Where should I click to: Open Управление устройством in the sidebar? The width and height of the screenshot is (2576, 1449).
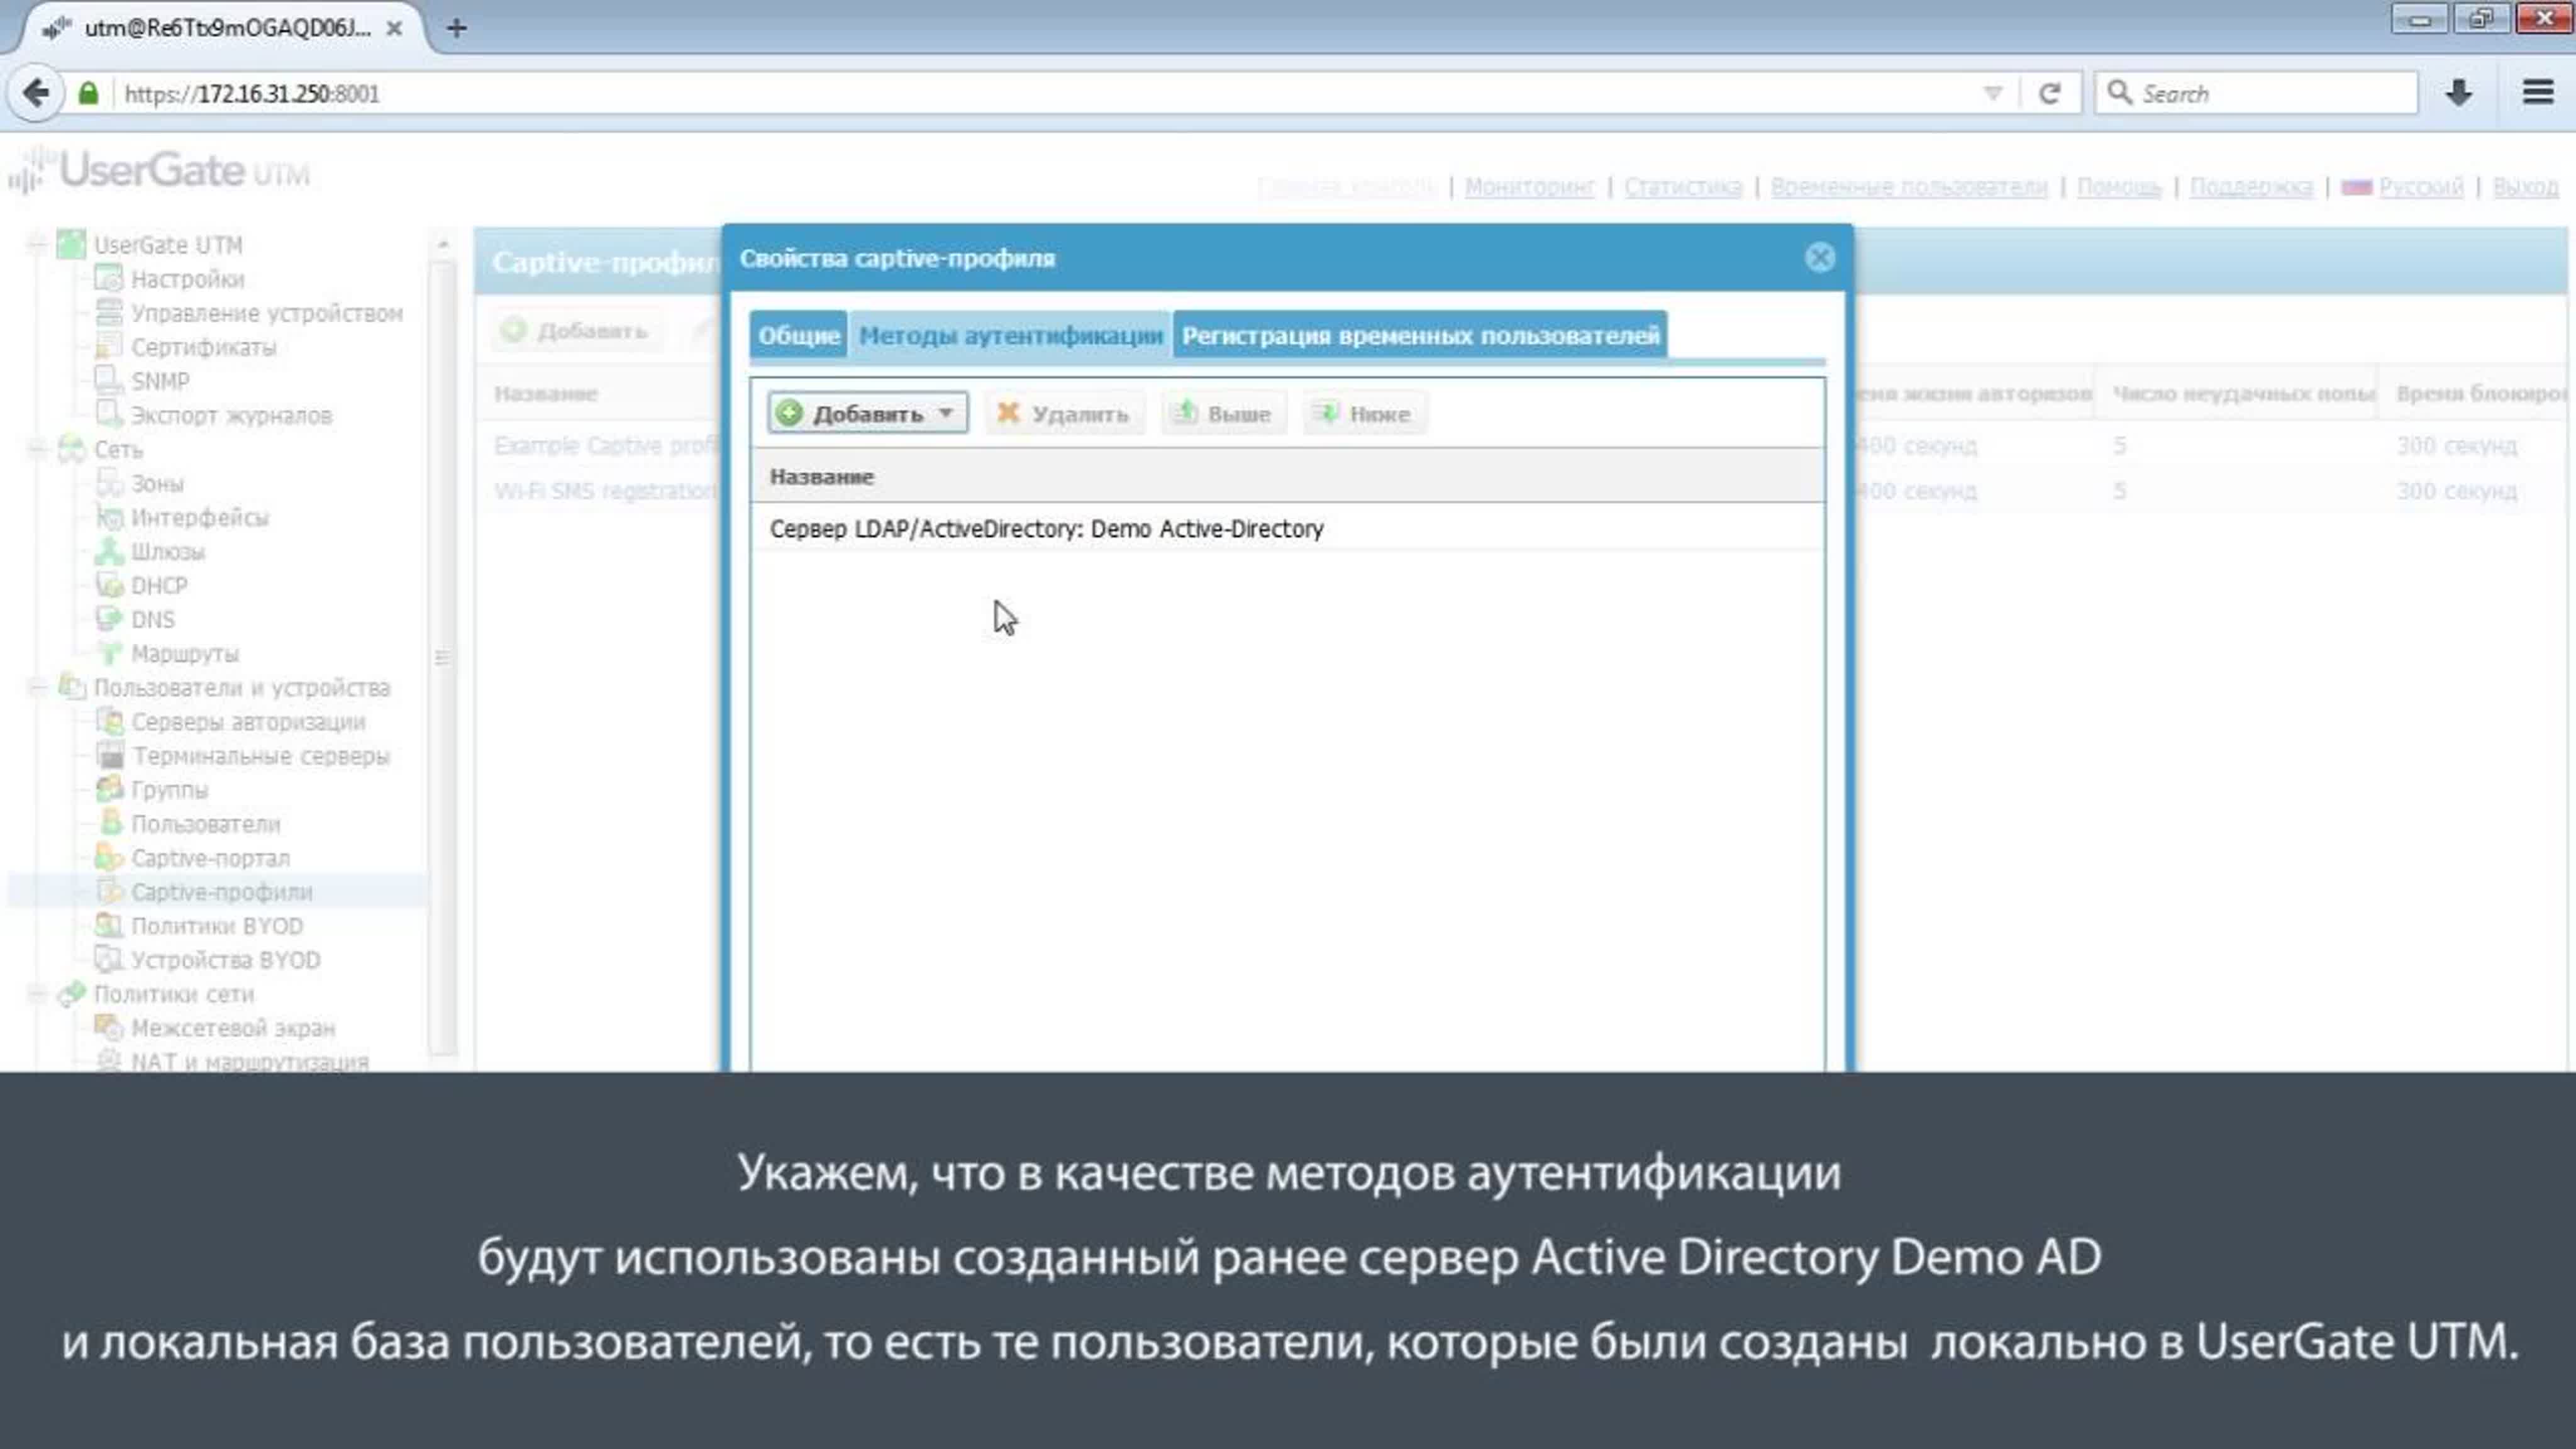pyautogui.click(x=266, y=313)
